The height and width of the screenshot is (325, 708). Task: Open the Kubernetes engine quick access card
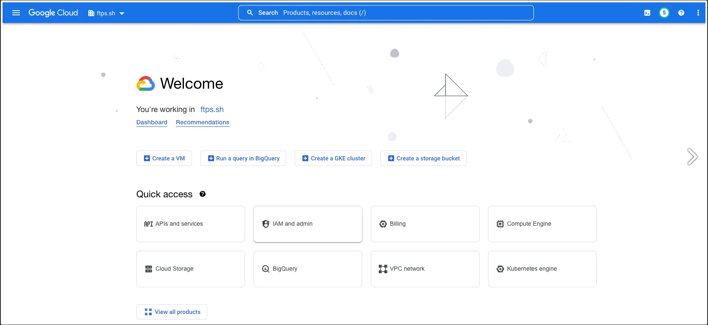[542, 269]
